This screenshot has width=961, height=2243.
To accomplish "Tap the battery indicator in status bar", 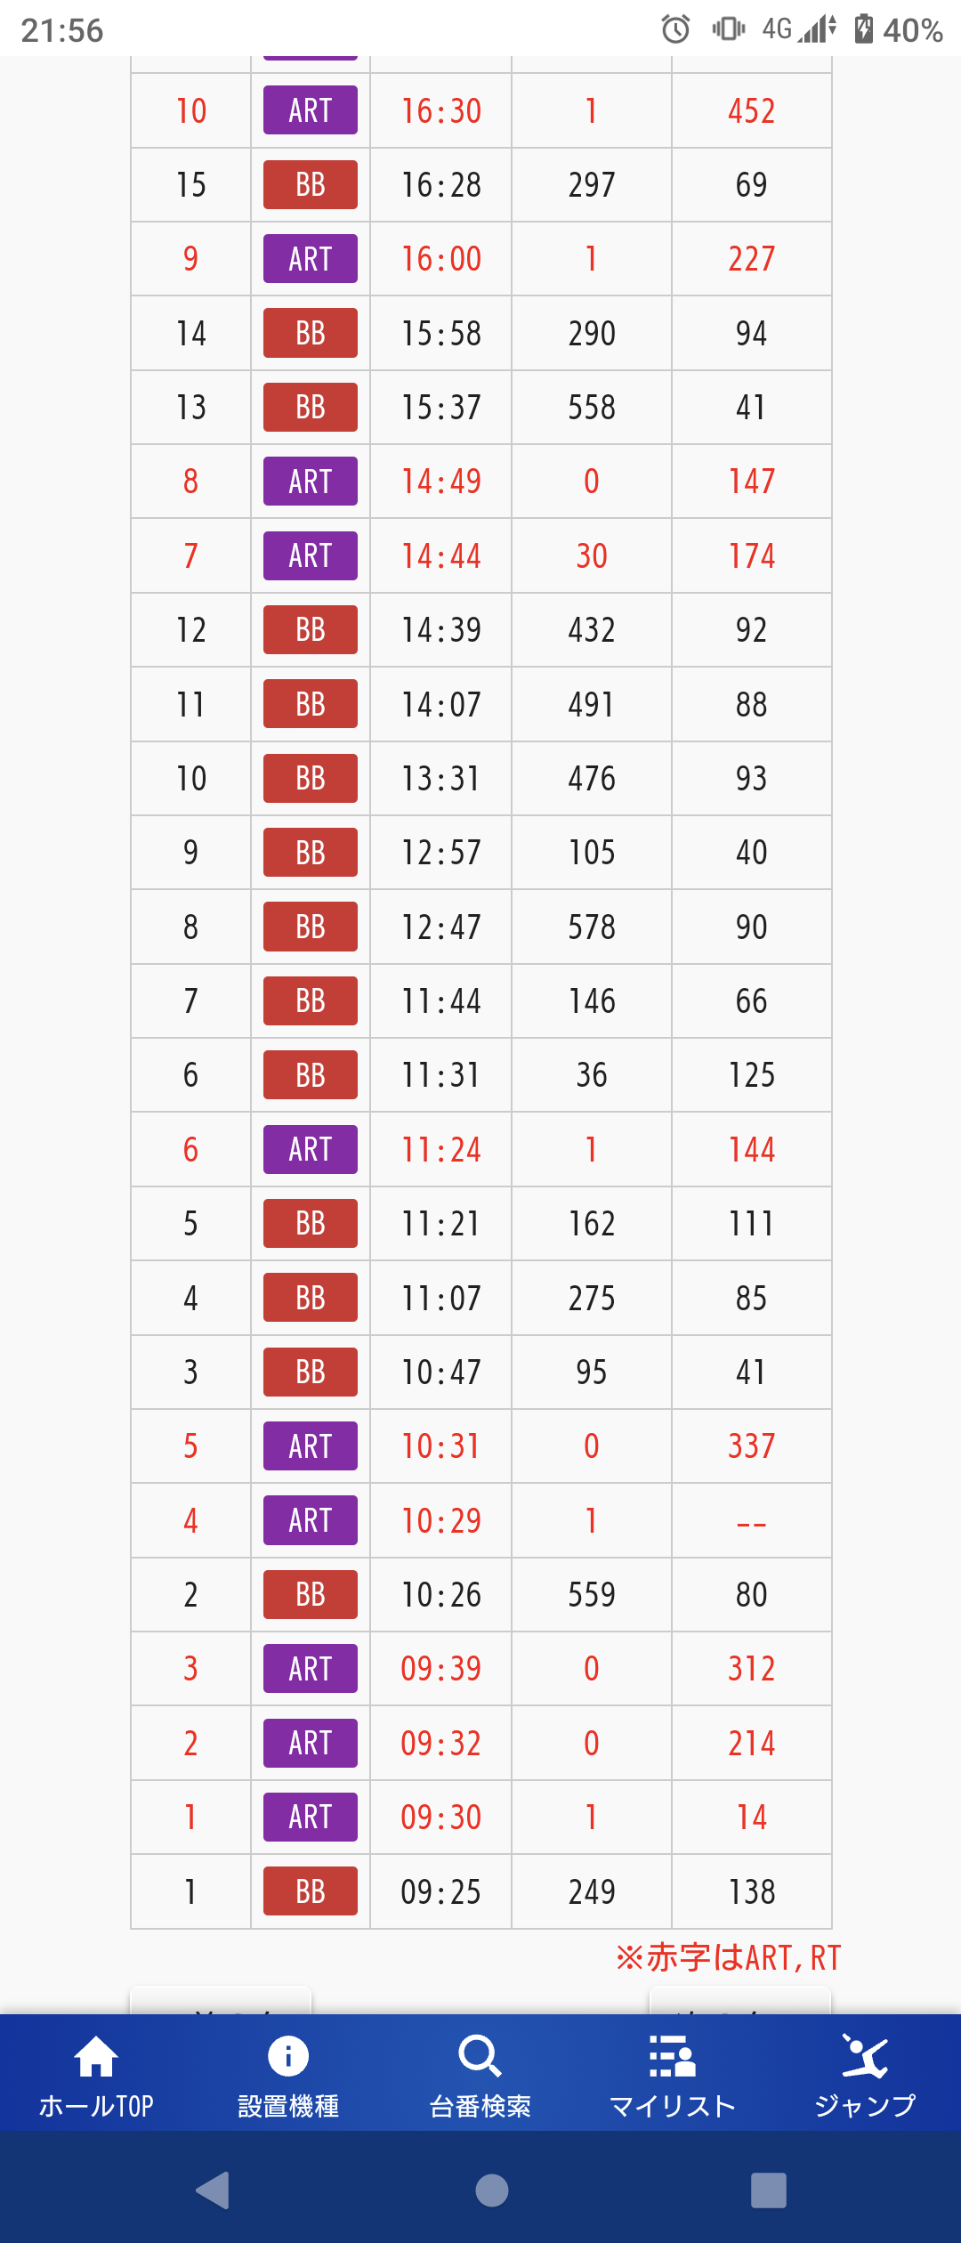I will [863, 29].
